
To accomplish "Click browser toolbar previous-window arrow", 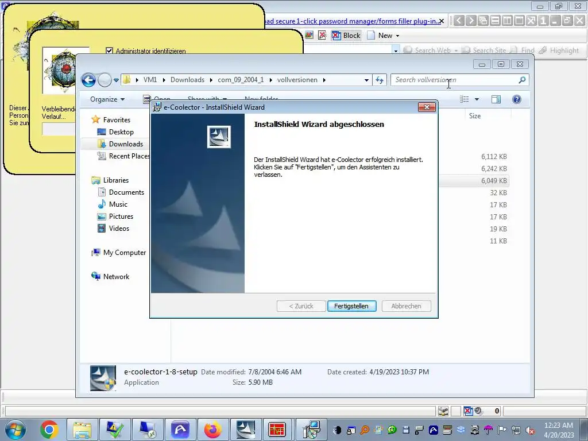I will (x=459, y=21).
